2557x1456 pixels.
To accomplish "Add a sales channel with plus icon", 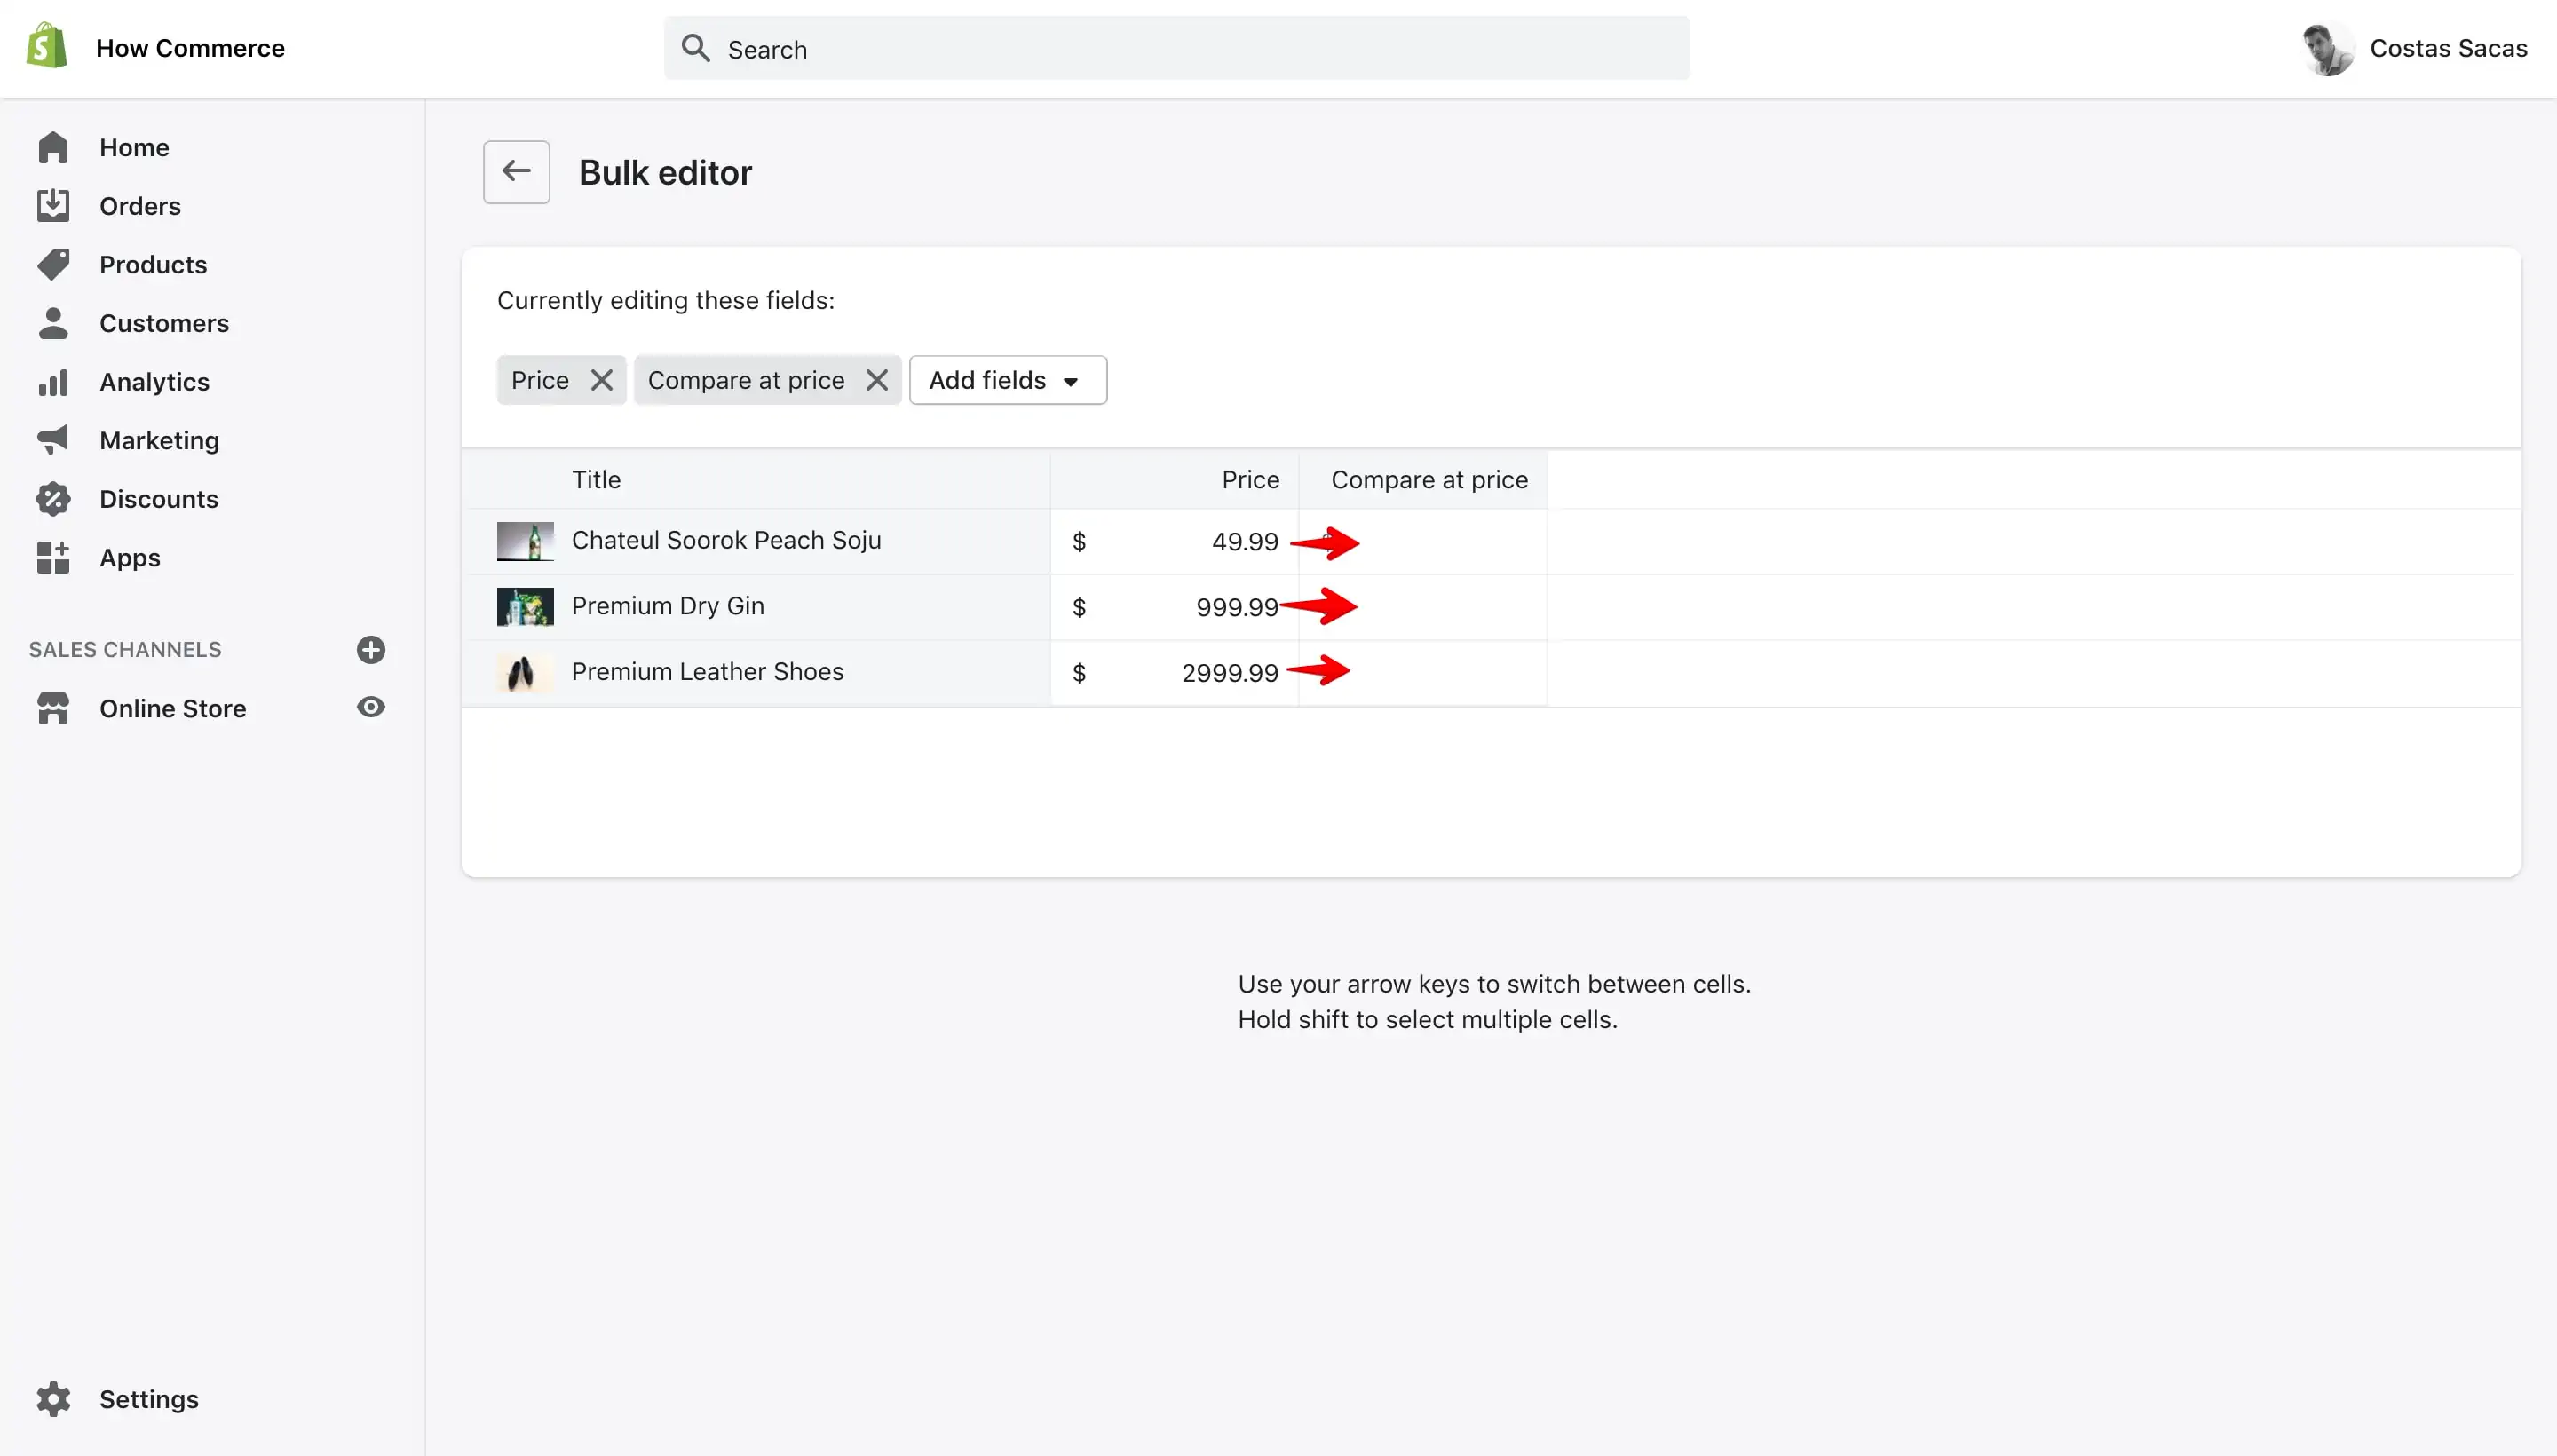I will (371, 650).
